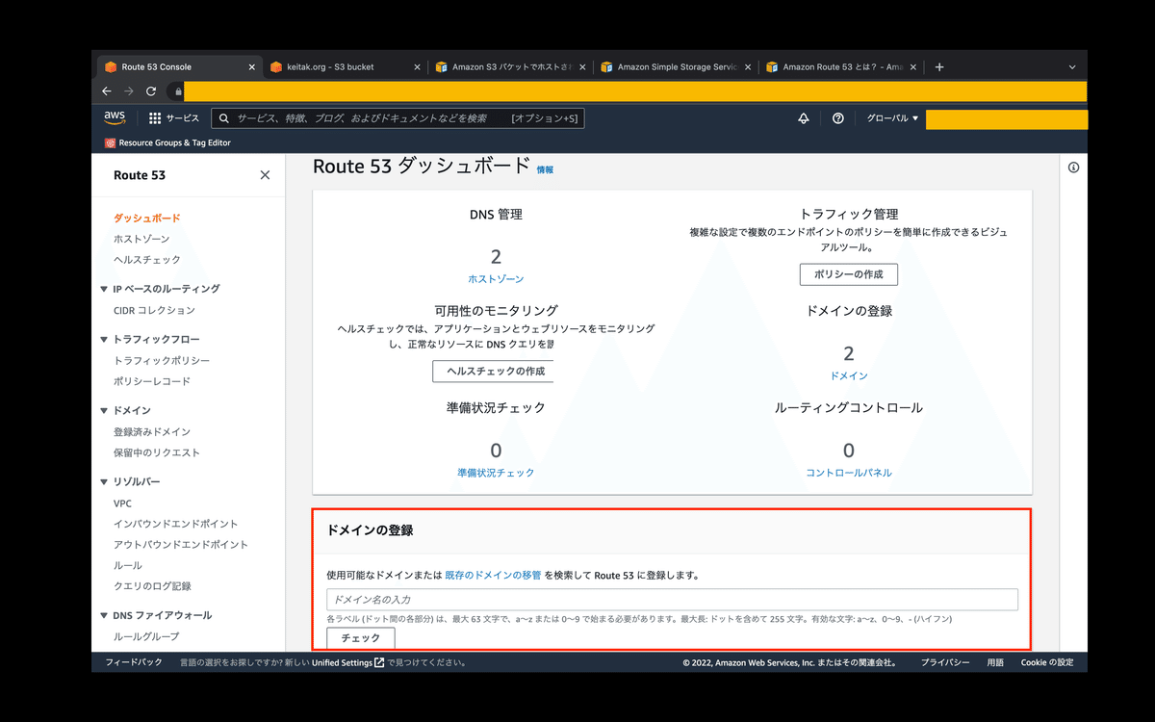
Task: Select ダッシュボード in the sidebar
Action: click(146, 219)
